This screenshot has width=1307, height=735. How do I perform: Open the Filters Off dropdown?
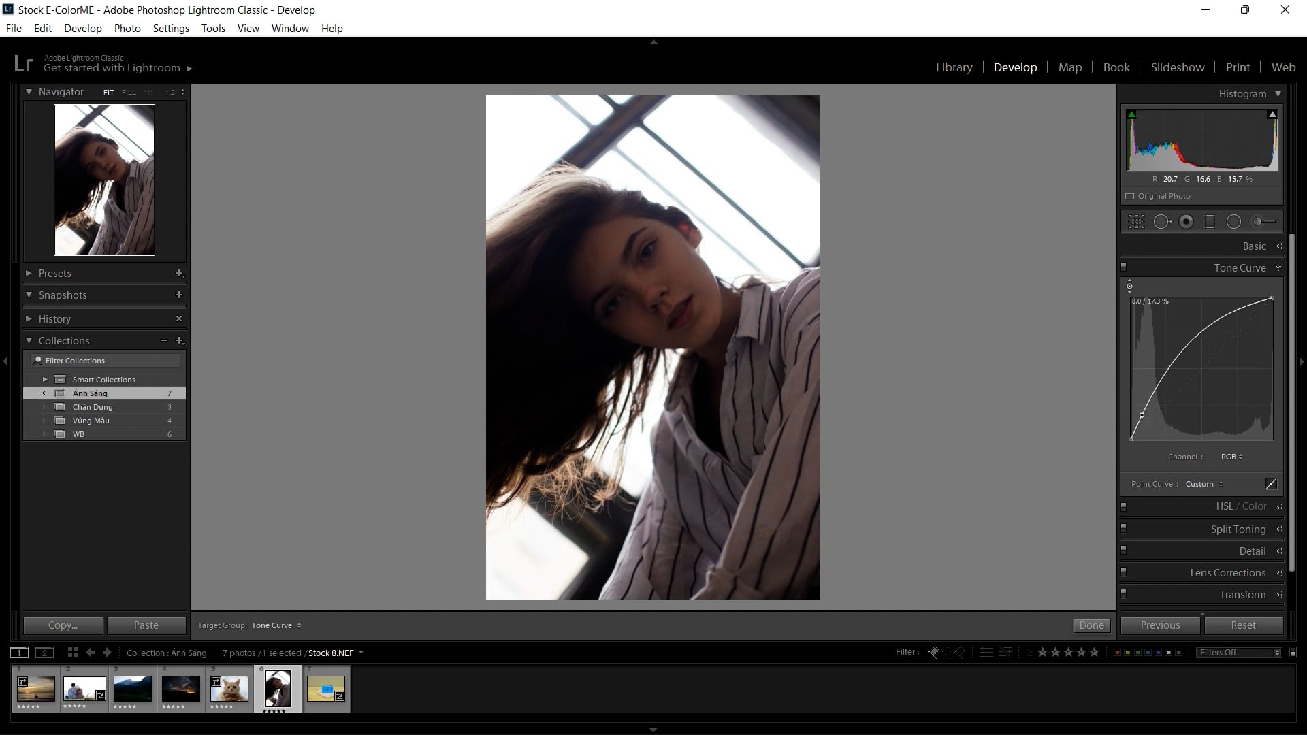coord(1239,653)
